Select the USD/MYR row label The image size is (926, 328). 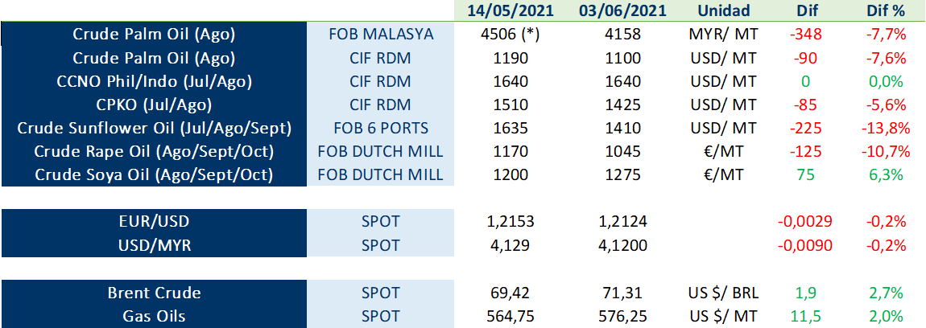tap(154, 245)
